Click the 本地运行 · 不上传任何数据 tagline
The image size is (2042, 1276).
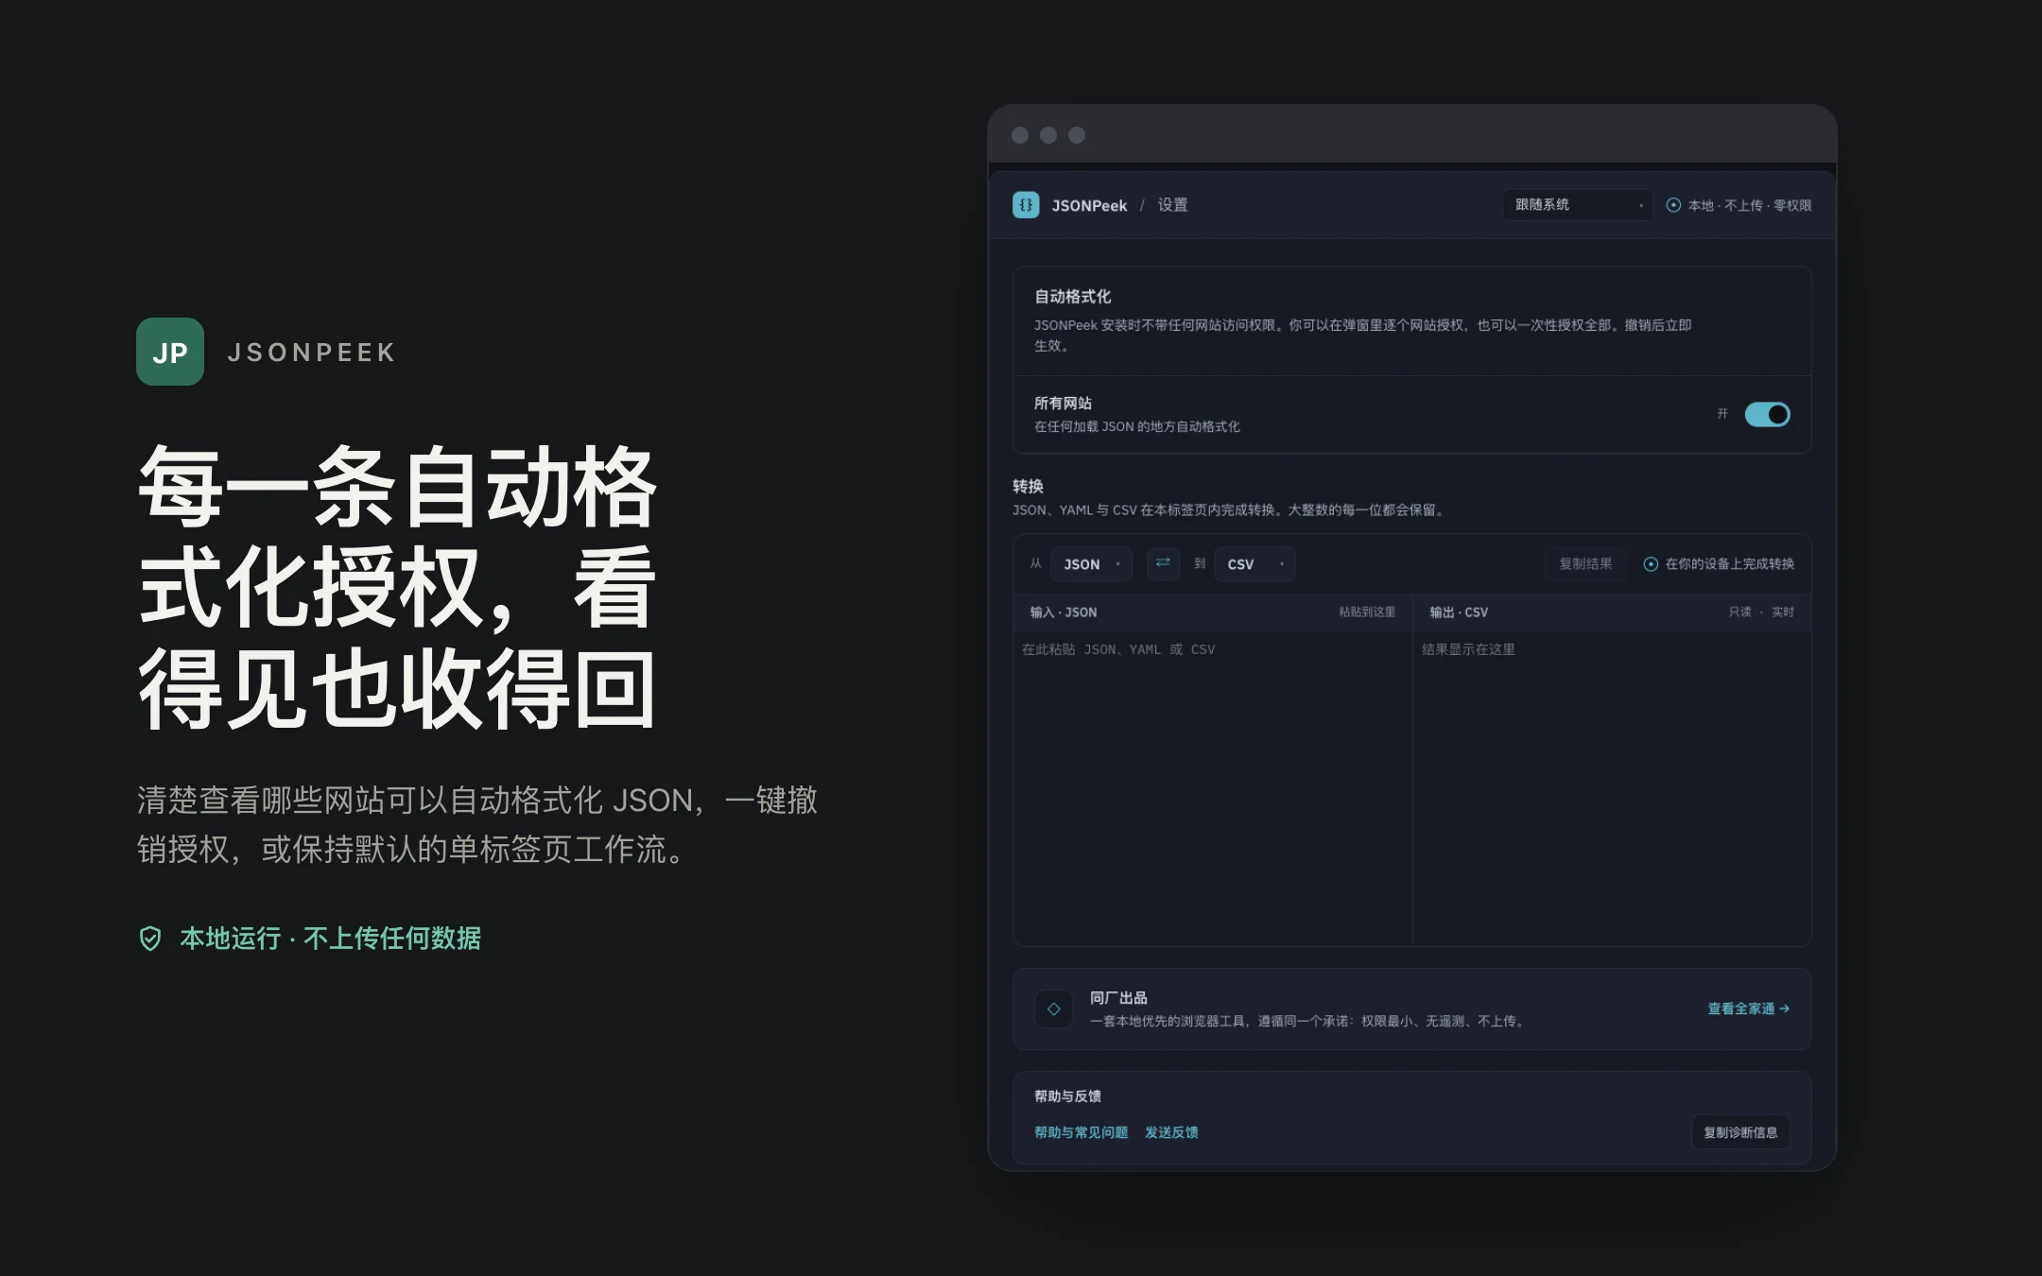click(x=330, y=939)
